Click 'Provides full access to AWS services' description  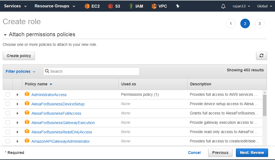point(224,94)
